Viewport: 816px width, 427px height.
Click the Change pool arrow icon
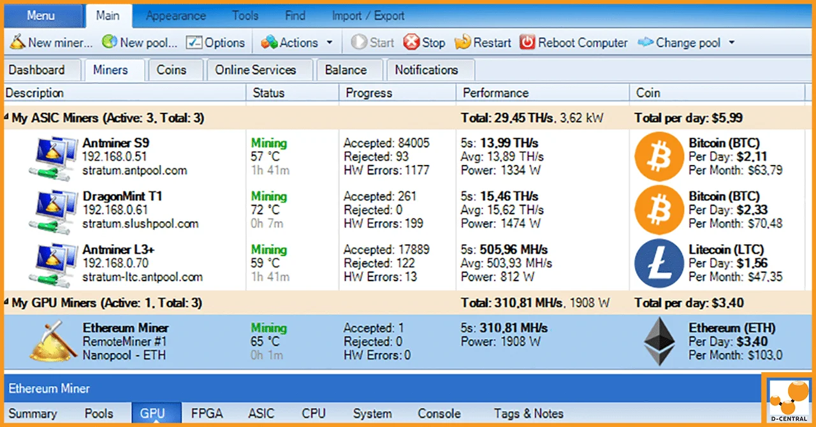[645, 43]
